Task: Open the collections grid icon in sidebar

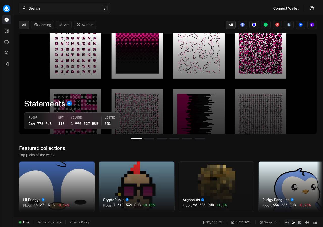Action: pos(7,31)
